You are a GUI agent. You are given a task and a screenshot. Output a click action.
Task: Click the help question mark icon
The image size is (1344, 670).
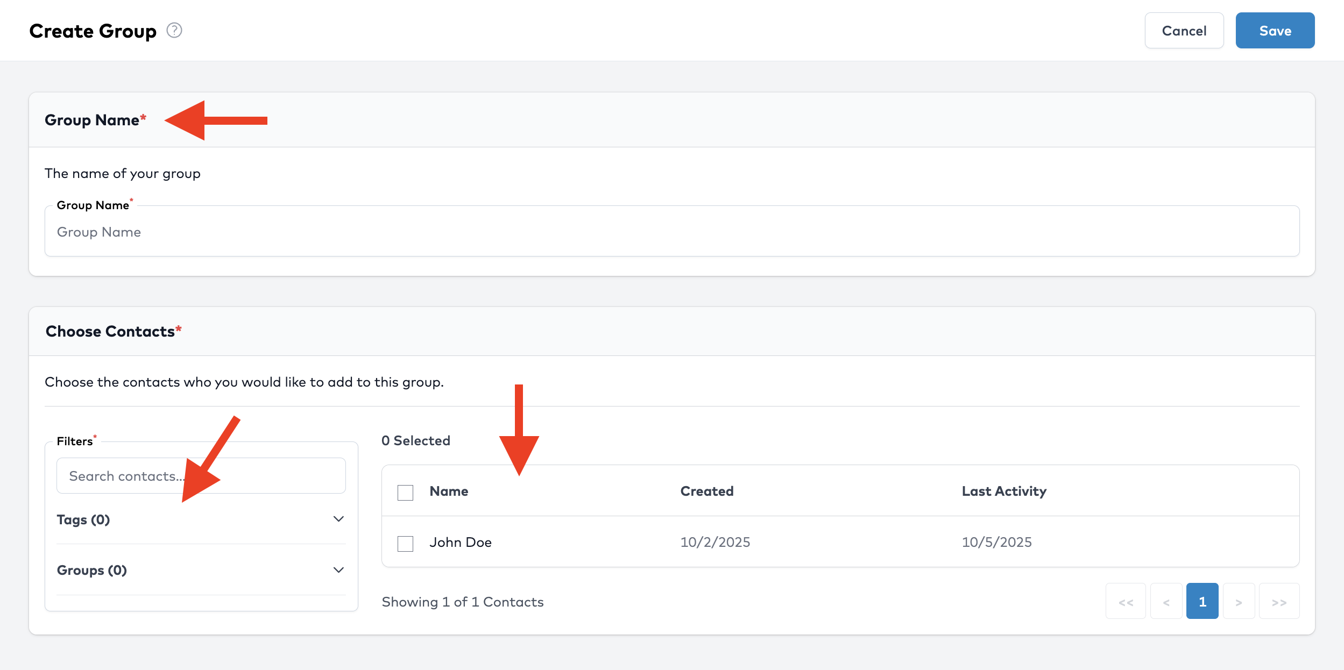coord(174,31)
